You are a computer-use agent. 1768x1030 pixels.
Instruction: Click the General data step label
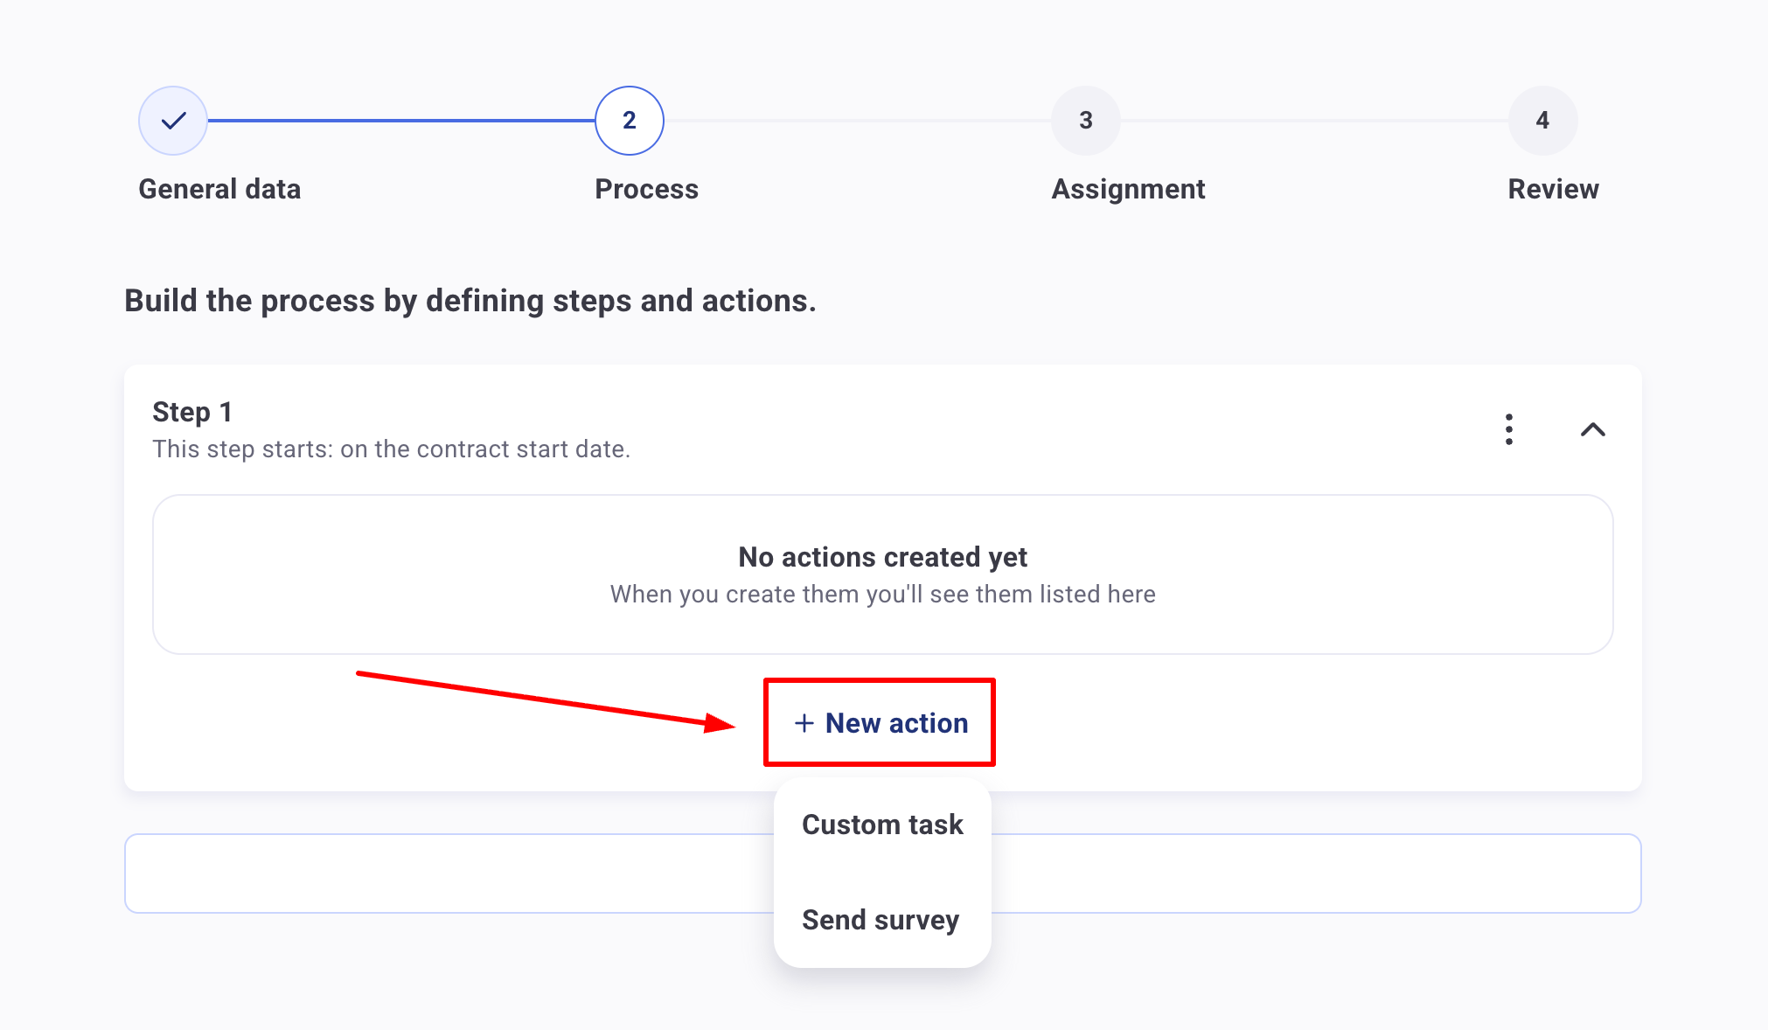(x=219, y=189)
